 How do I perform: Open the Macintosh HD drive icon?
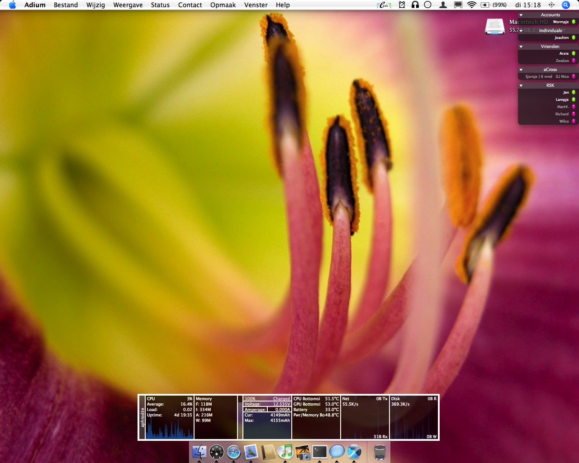pyautogui.click(x=494, y=26)
